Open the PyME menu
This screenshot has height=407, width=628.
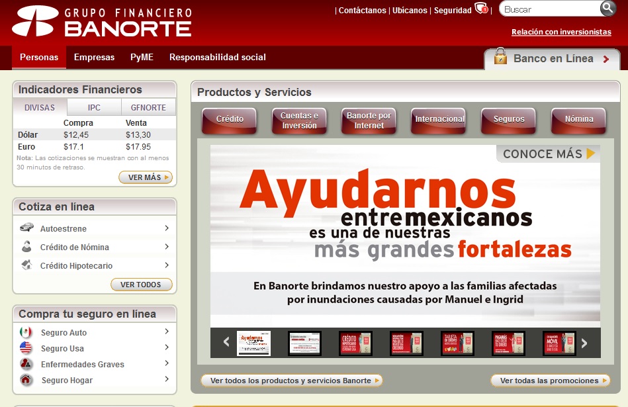click(x=142, y=58)
